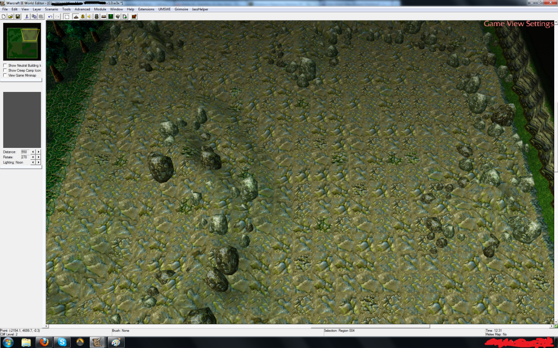This screenshot has height=348, width=558.
Task: Open the Trigger Editor icon
Action: click(83, 16)
